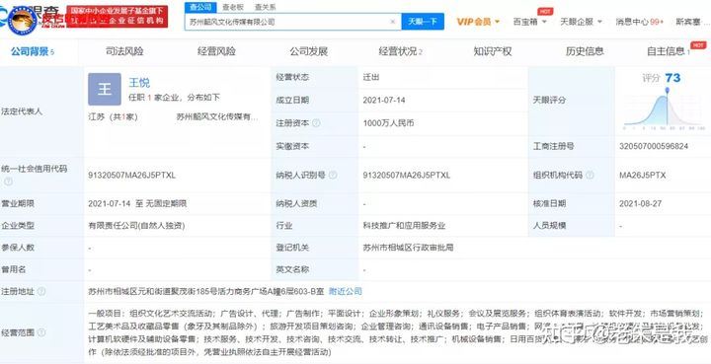Open help icon next to 组织机构代码
Screen dimensions: 711x364
(590, 175)
